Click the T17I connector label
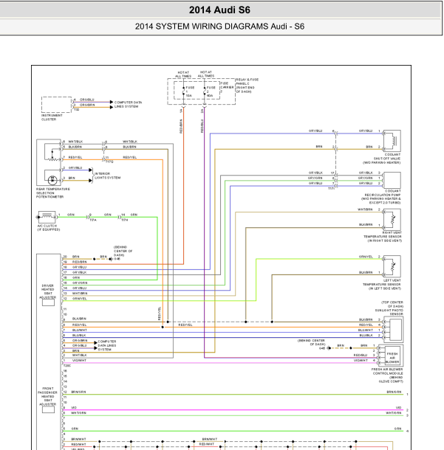This screenshot has height=450, width=444. point(332,189)
